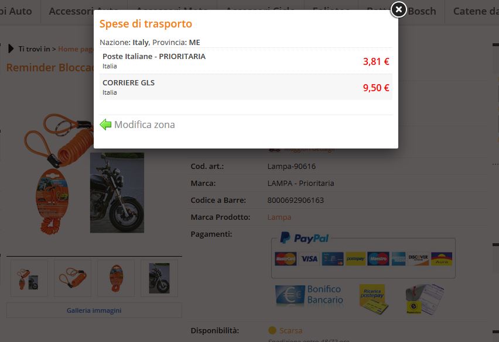The height and width of the screenshot is (342, 499).
Task: Select the motorcycle thumbnail image
Action: 159,278
